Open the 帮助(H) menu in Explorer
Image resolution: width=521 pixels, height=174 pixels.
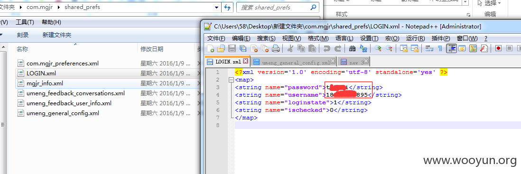pos(52,22)
